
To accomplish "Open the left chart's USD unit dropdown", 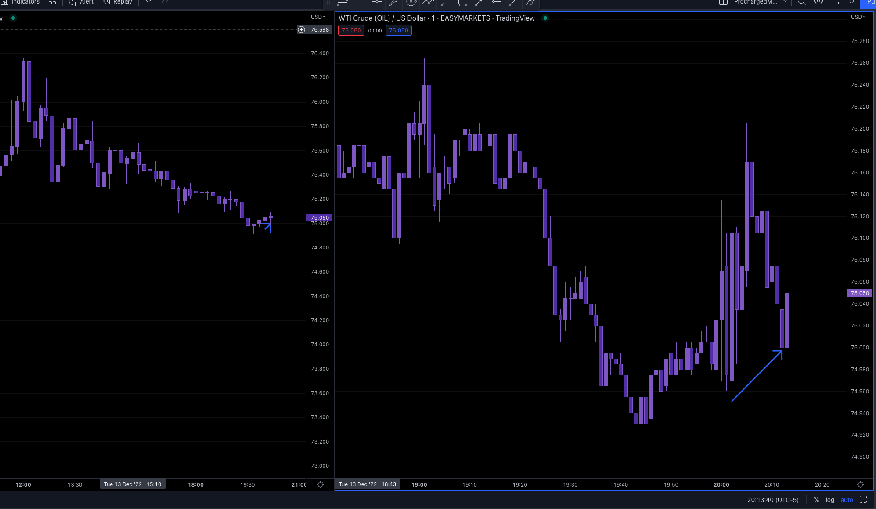I will tap(317, 17).
